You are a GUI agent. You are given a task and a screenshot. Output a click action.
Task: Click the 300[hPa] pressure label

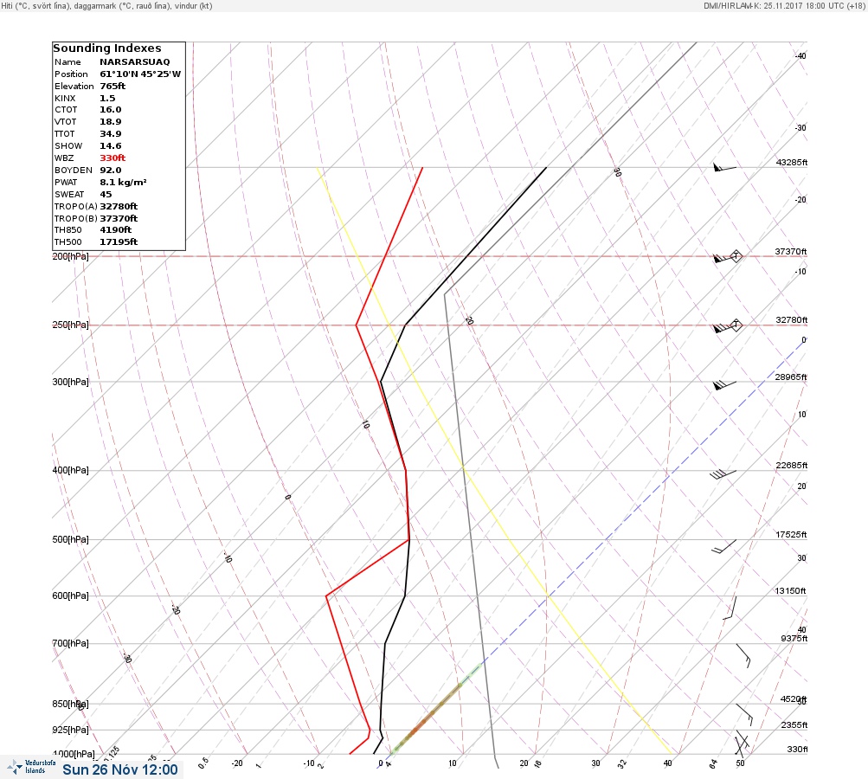tap(70, 382)
